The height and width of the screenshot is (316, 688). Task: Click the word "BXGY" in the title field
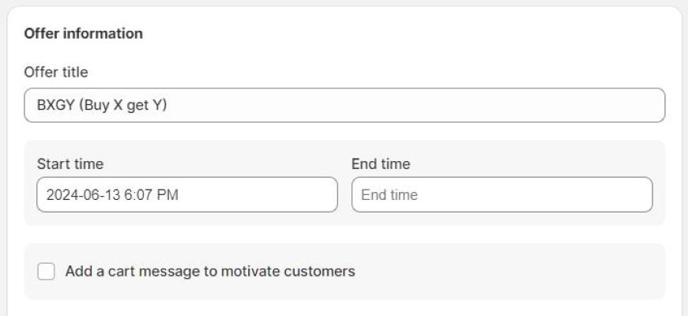pyautogui.click(x=55, y=105)
